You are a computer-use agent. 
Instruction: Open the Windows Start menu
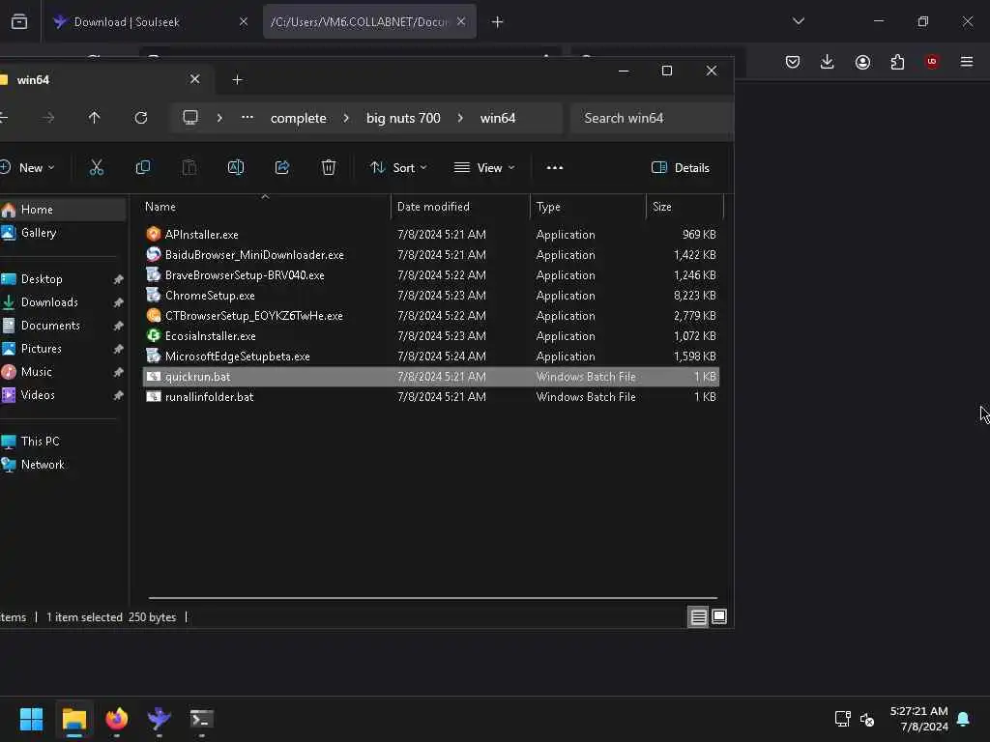click(31, 719)
